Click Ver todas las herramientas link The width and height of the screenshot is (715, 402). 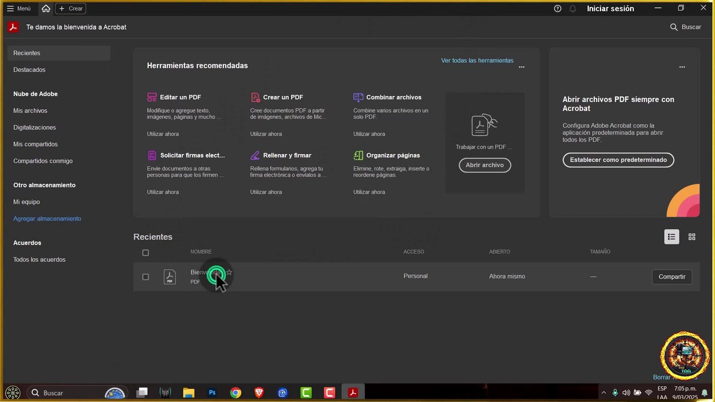tap(477, 60)
